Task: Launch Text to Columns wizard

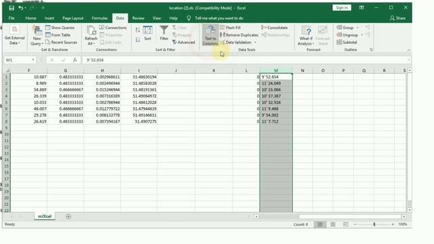Action: click(210, 35)
